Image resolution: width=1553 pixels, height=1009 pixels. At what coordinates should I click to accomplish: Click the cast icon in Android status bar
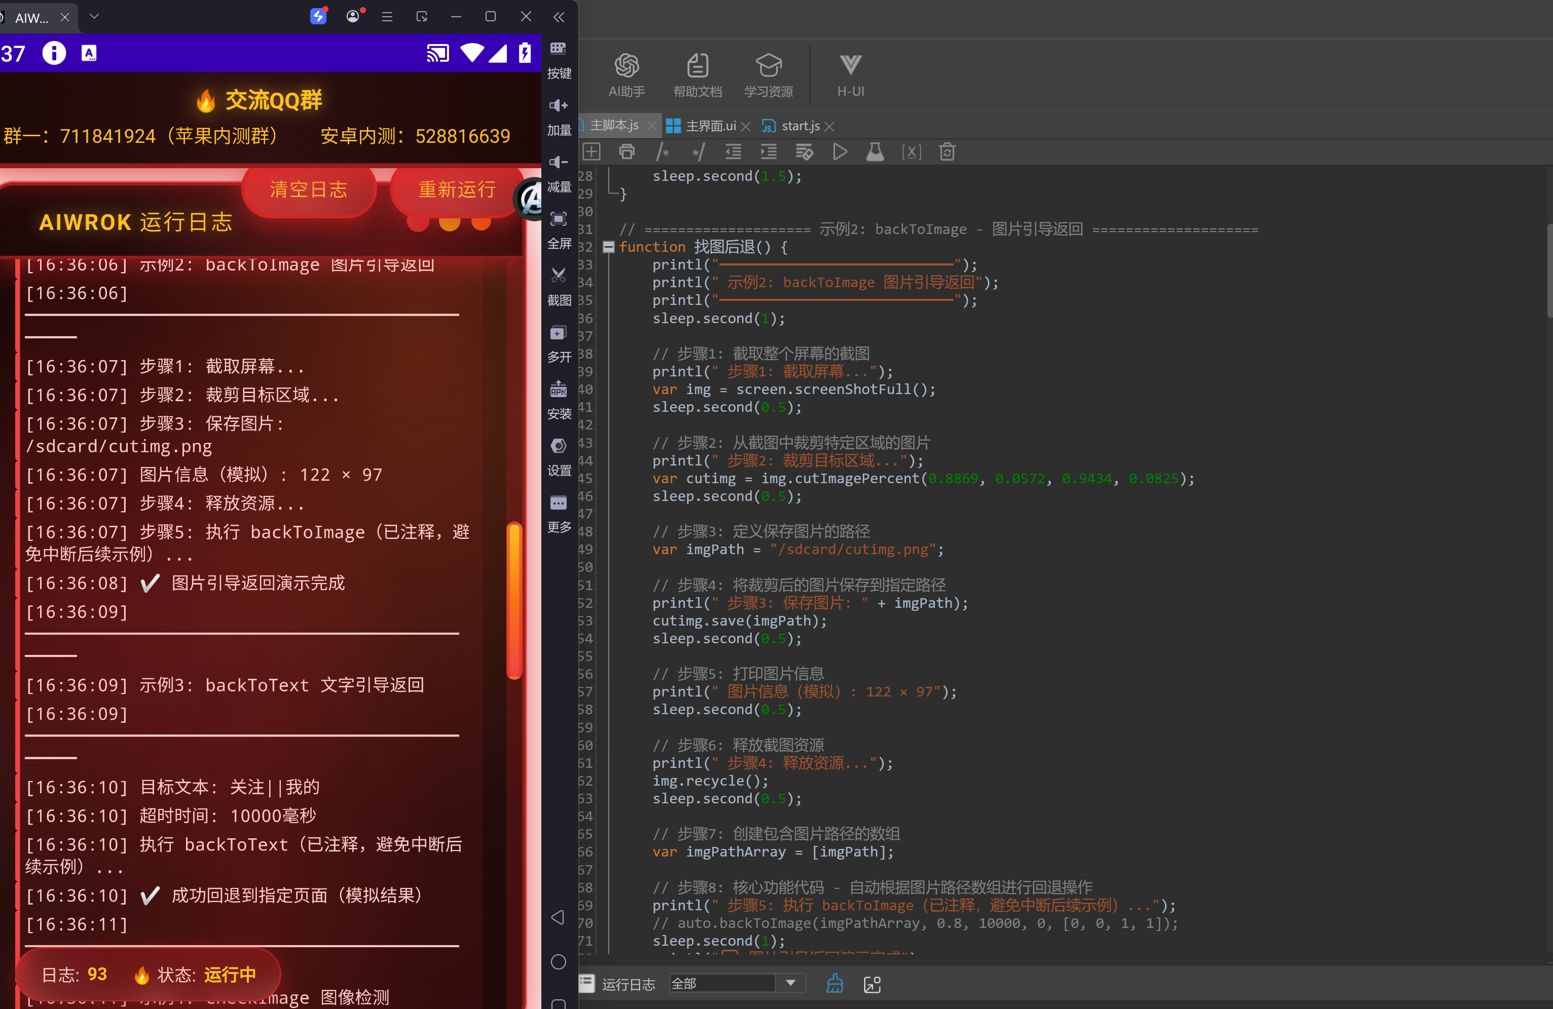click(437, 54)
